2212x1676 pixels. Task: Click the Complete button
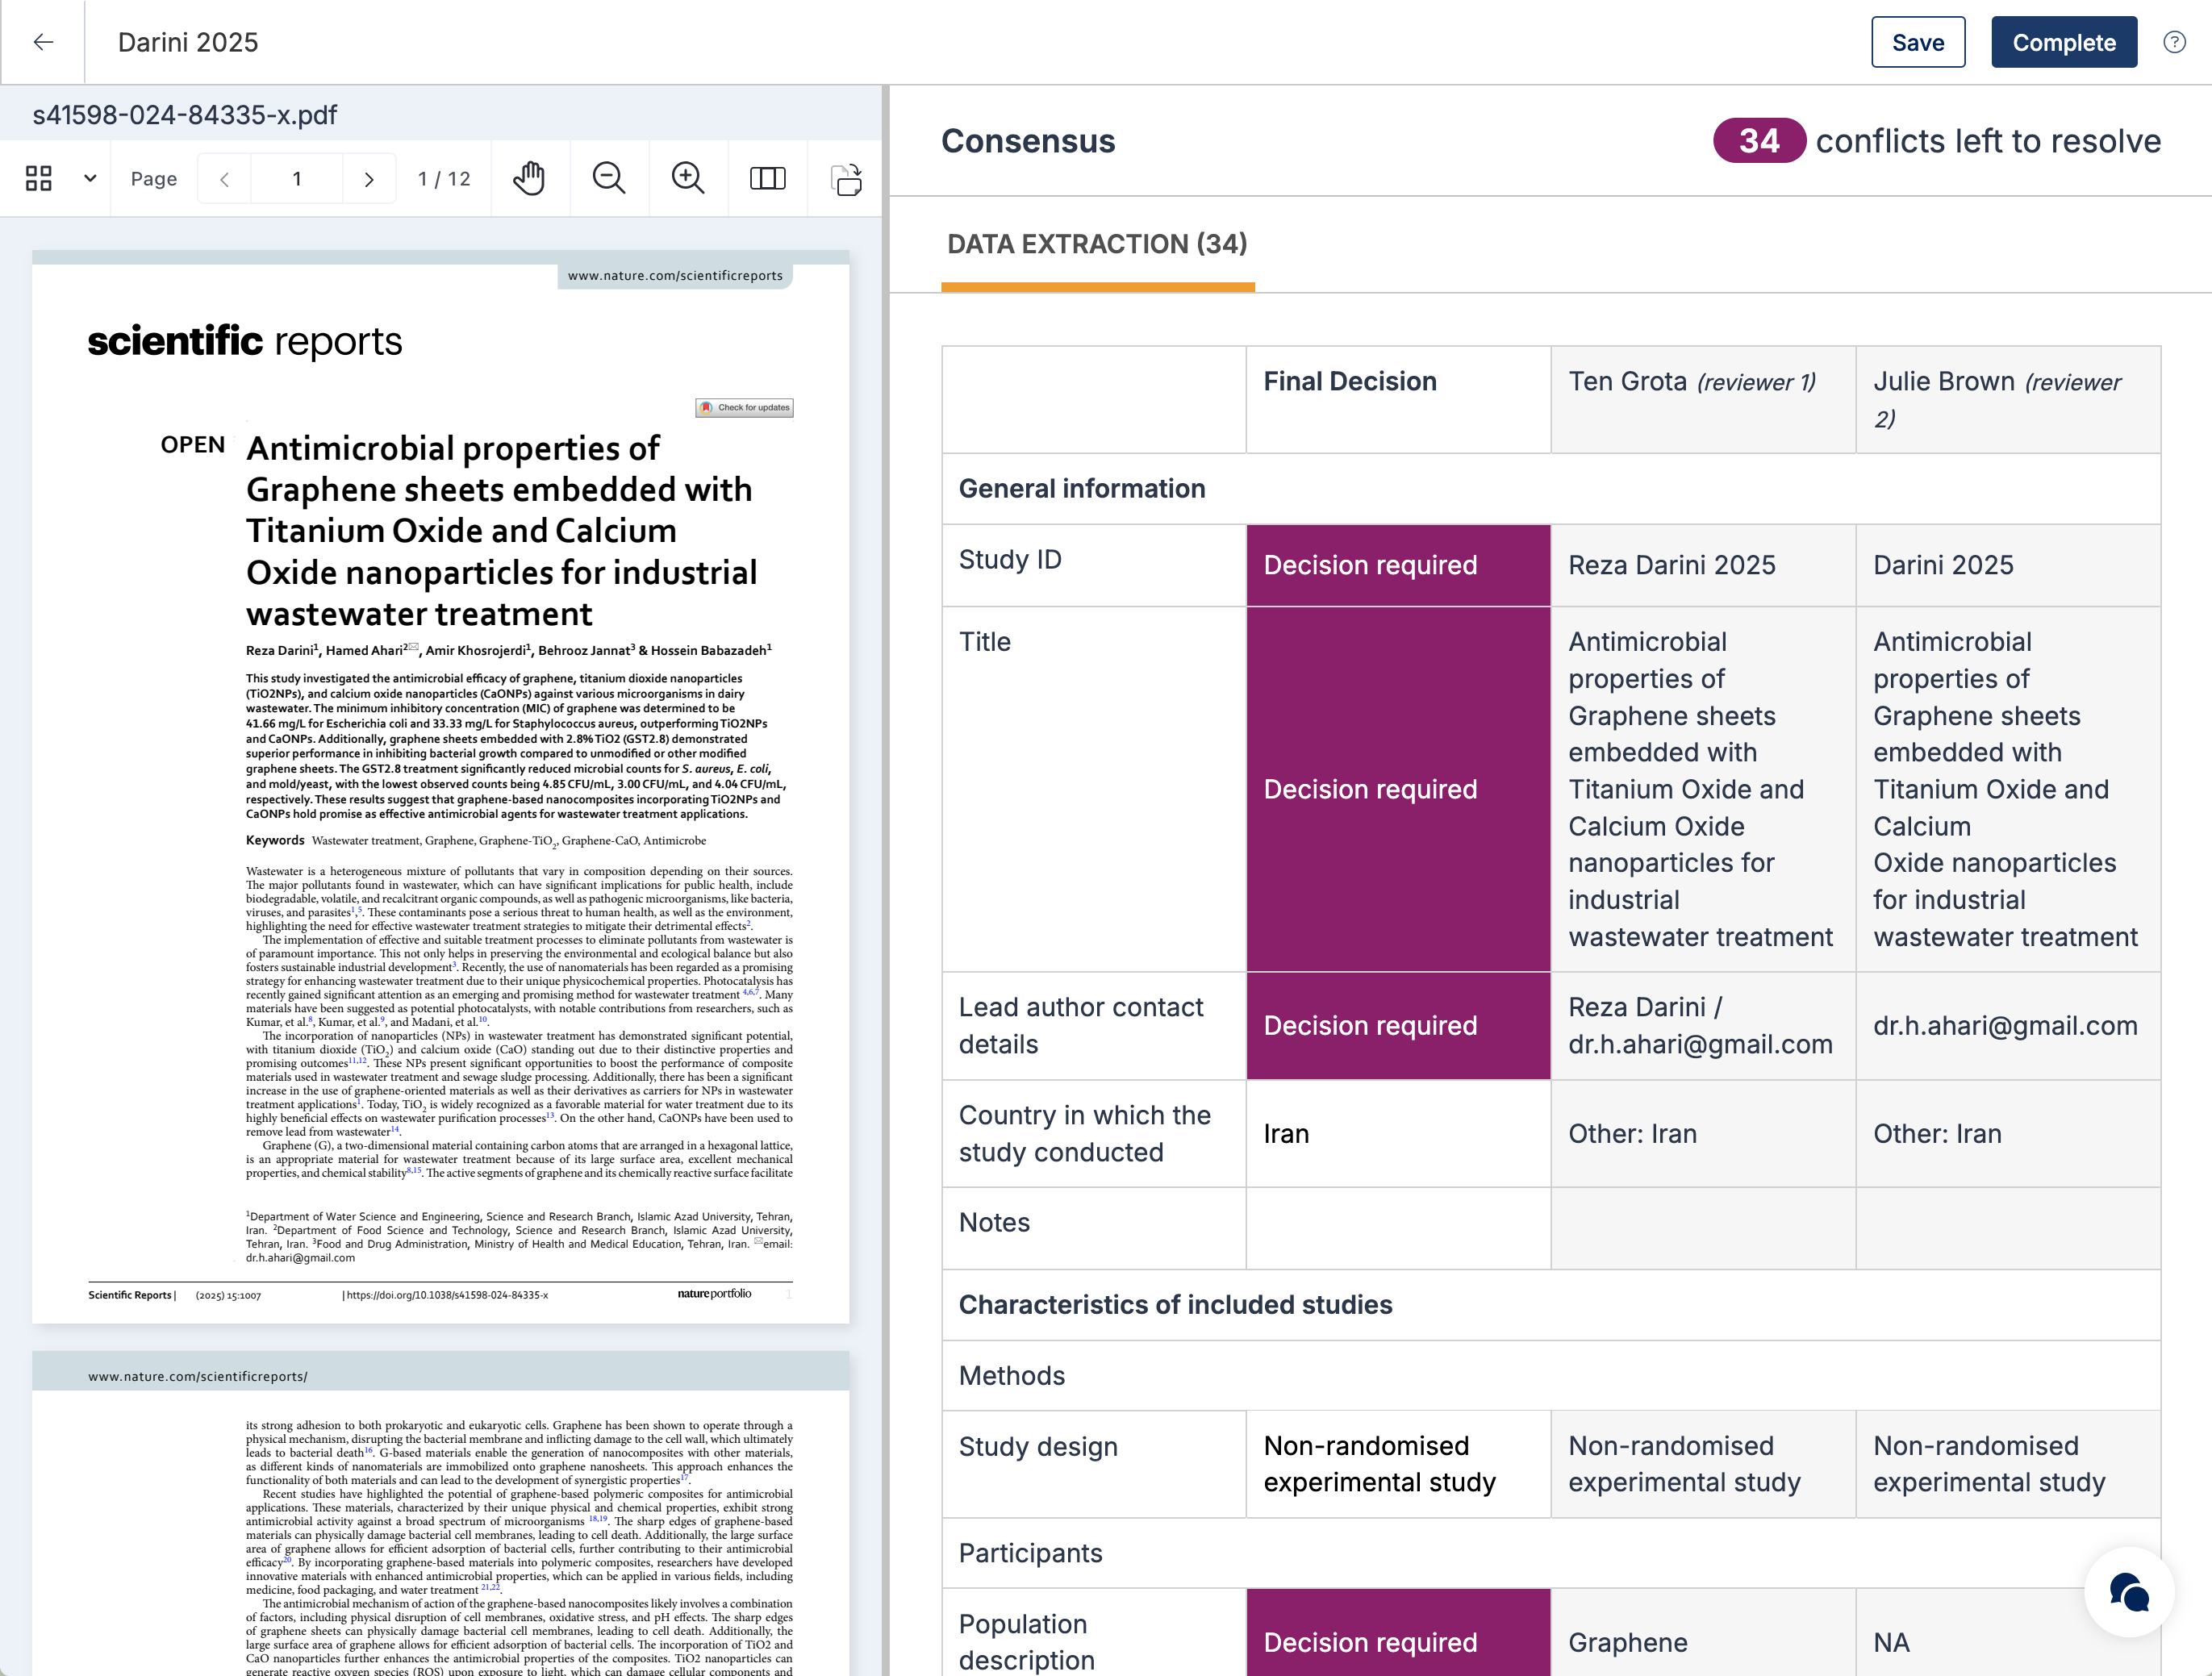[2063, 42]
